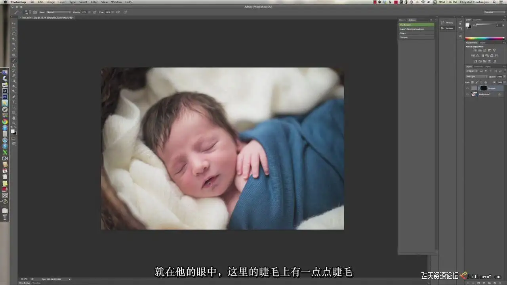
Task: Open the brush preset picker dropdown
Action: [x=30, y=12]
